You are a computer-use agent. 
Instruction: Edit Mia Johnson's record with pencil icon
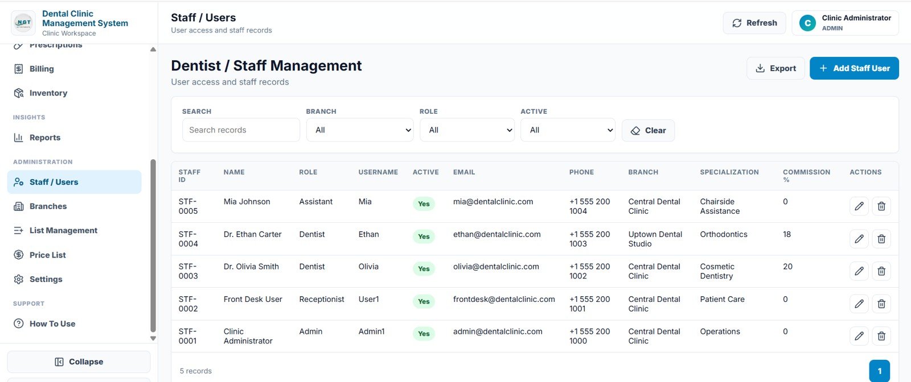click(859, 206)
